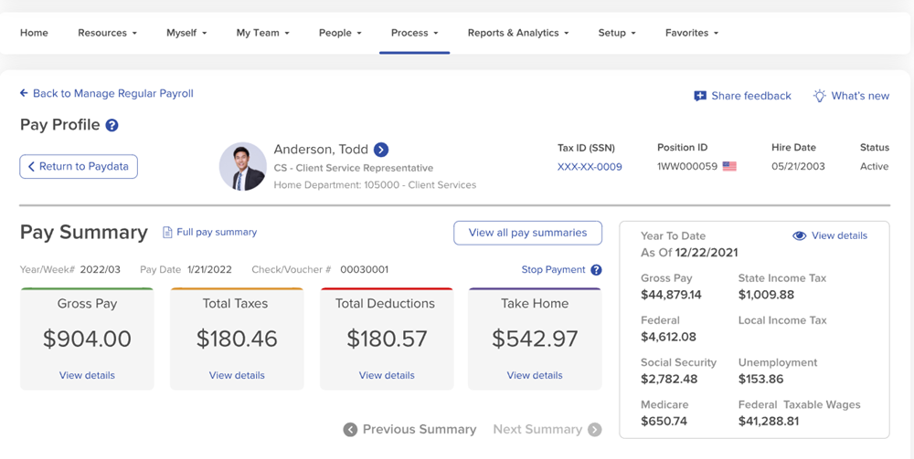
Task: Click the Gross Pay amount $904.00
Action: 87,339
